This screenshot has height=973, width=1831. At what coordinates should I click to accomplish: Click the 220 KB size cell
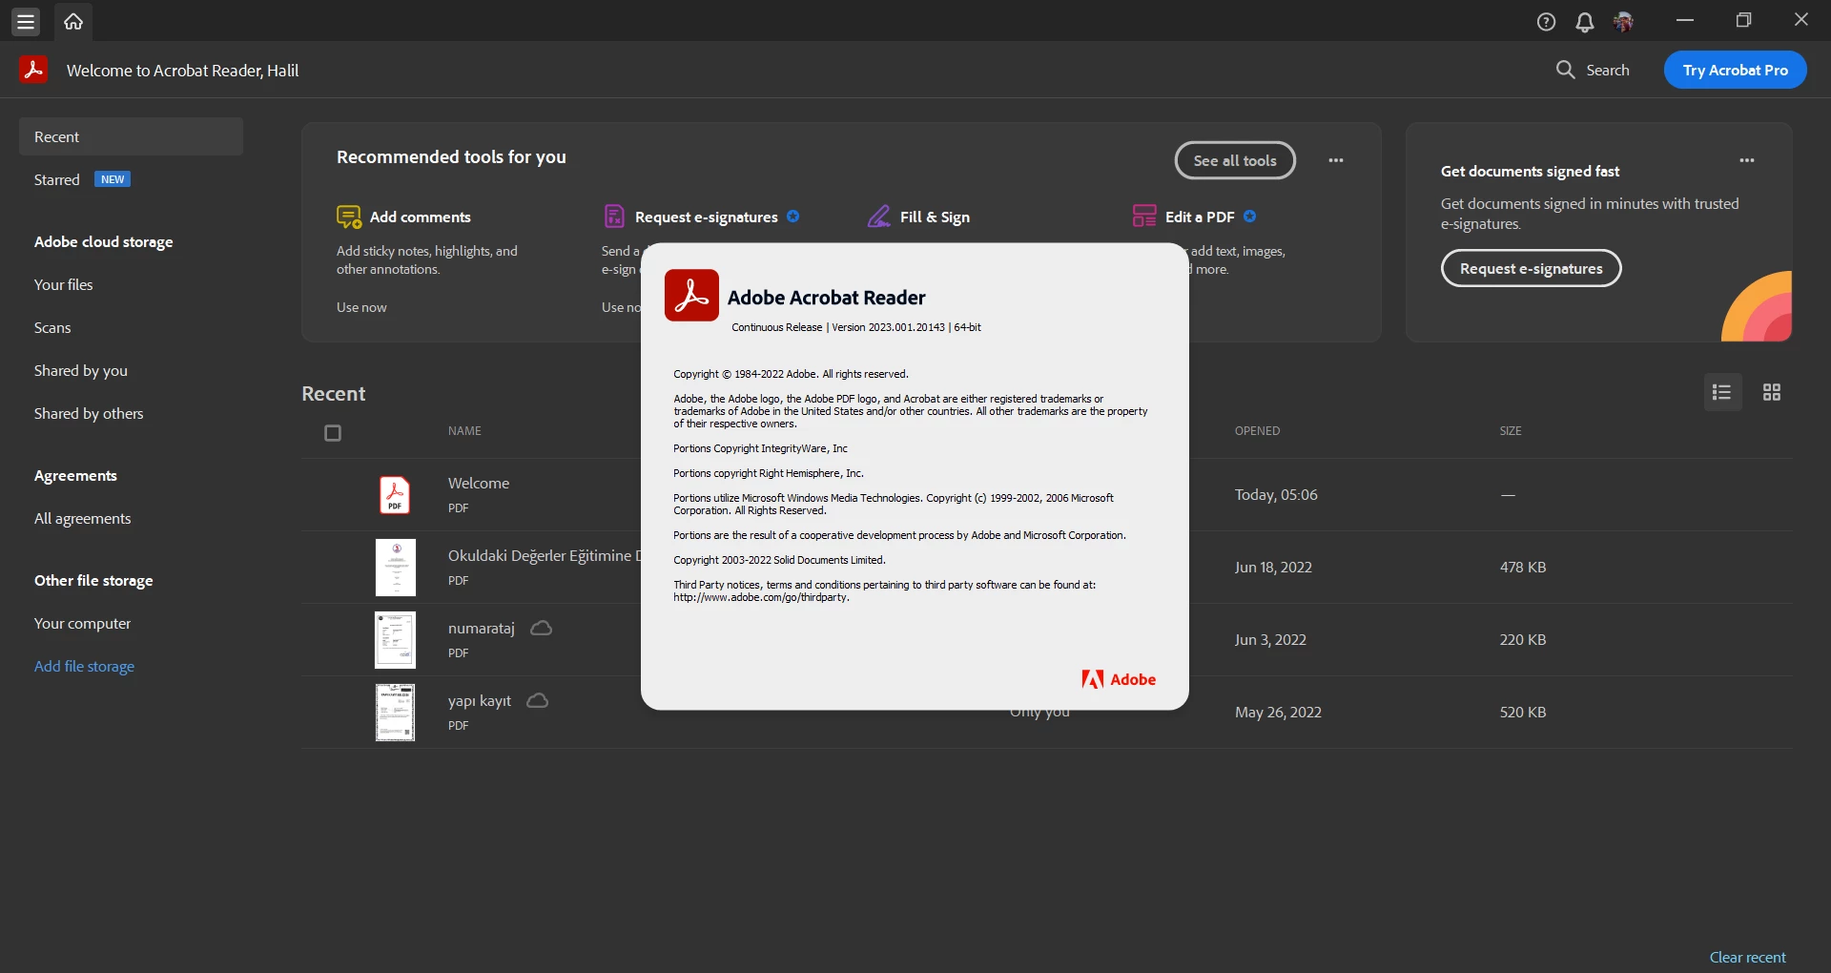(1523, 639)
